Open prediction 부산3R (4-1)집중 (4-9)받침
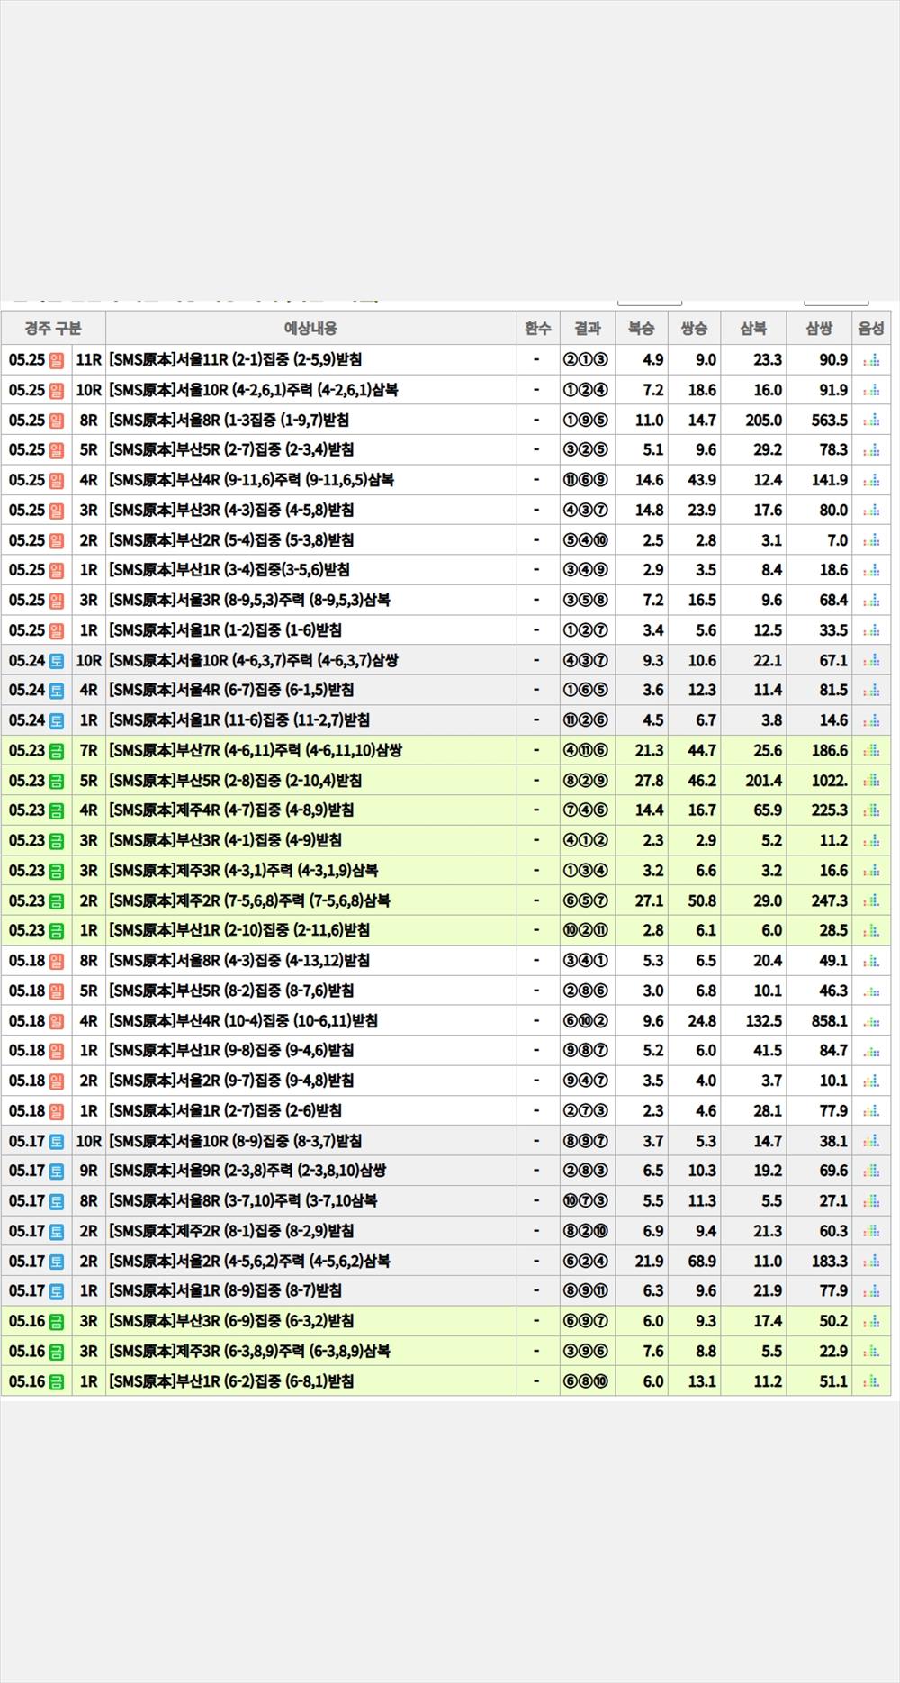The image size is (900, 1683). click(225, 841)
